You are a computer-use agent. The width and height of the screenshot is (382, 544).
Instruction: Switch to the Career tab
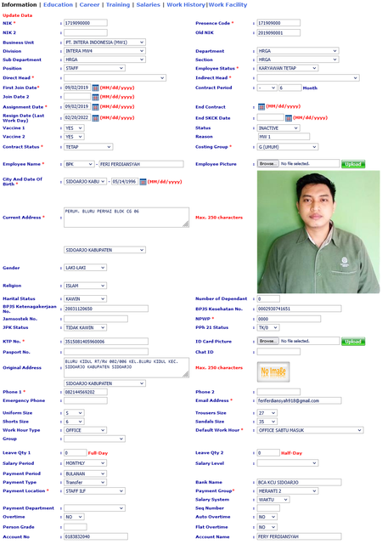tap(89, 5)
